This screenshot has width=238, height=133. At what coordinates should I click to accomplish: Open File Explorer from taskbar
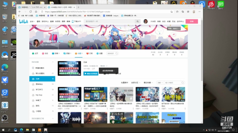click(27, 130)
